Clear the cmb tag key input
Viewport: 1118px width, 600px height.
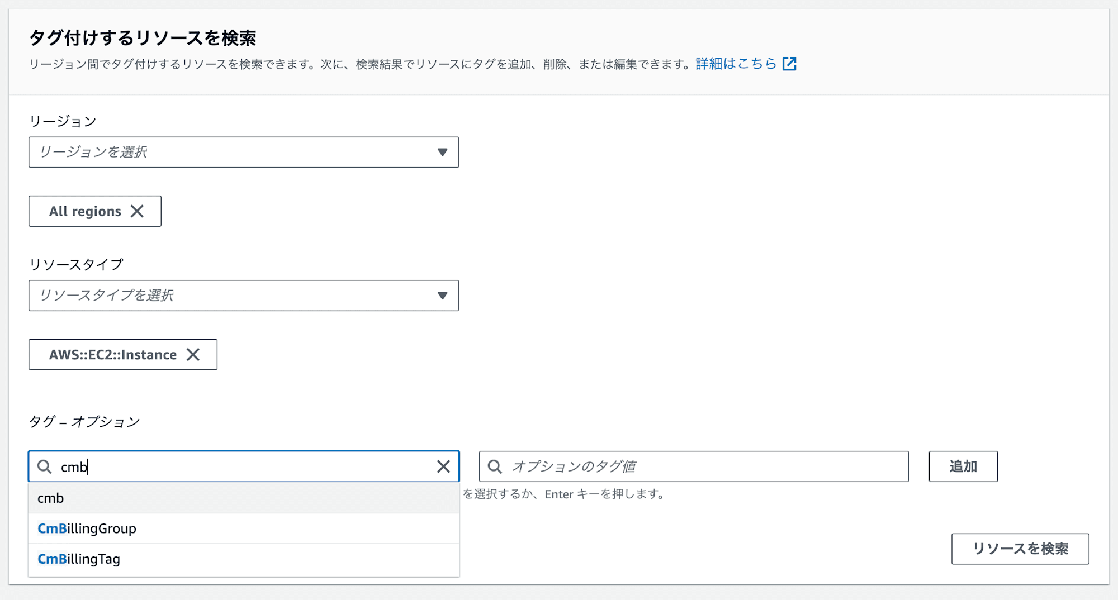coord(443,466)
